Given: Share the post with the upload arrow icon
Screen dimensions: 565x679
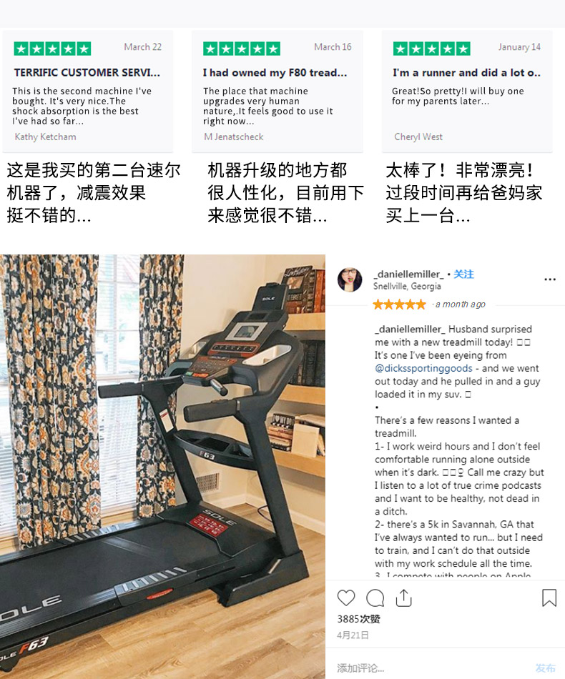Looking at the screenshot, I should 404,598.
